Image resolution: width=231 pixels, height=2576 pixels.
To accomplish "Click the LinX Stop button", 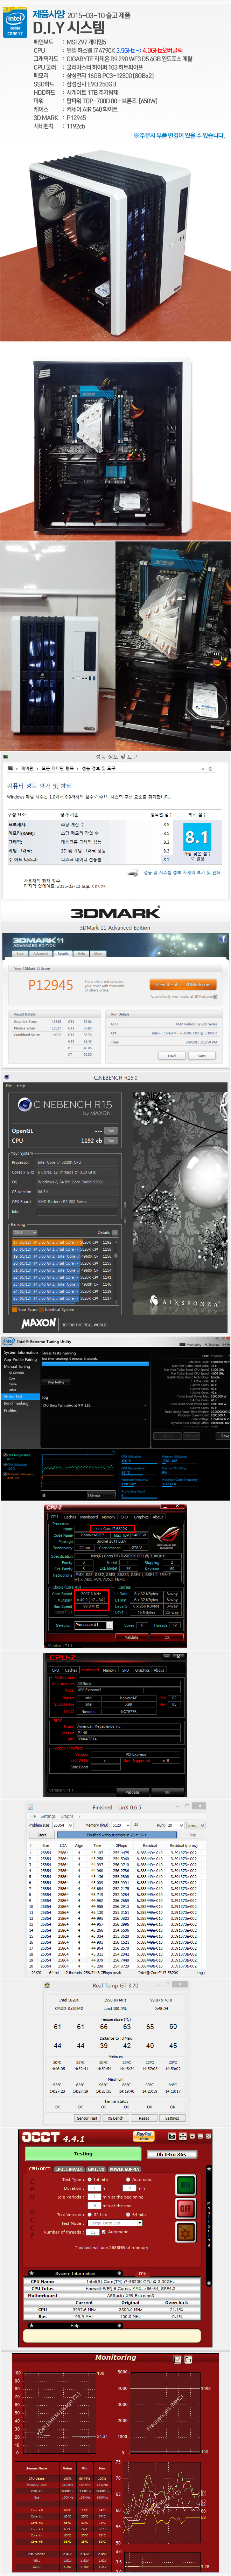I will 193,1835.
